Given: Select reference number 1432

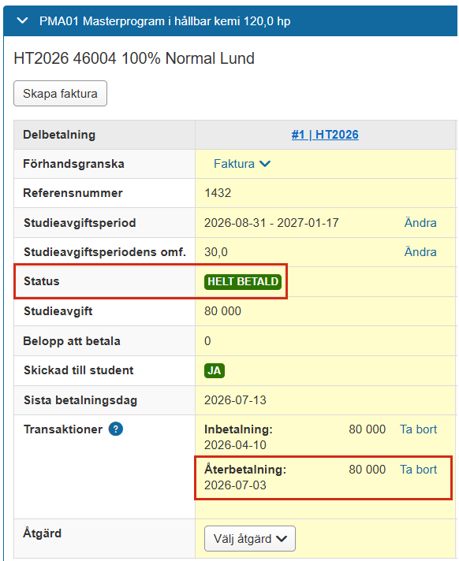Looking at the screenshot, I should coord(218,193).
